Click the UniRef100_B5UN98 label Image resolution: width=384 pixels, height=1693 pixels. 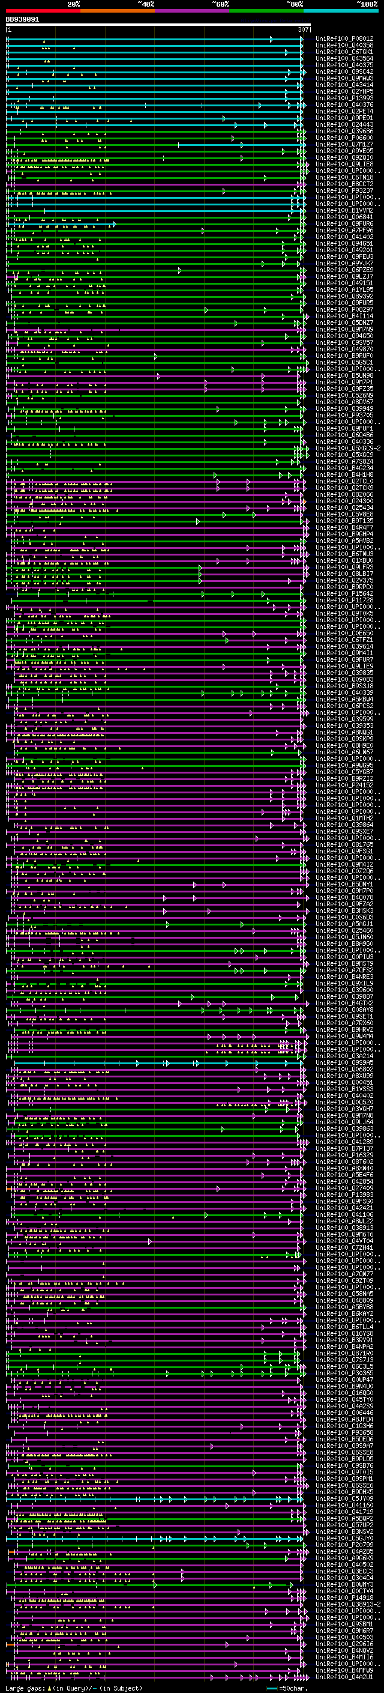click(344, 375)
